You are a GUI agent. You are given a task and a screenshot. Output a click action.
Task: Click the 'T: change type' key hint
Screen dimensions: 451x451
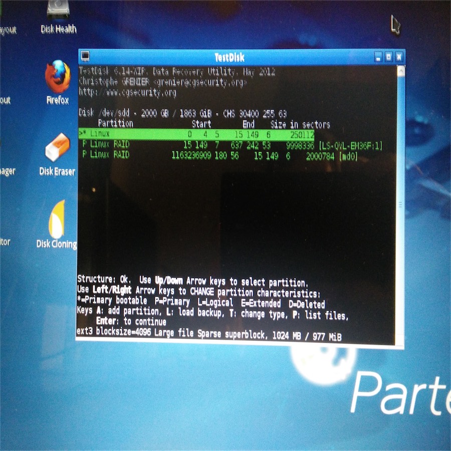tap(259, 314)
